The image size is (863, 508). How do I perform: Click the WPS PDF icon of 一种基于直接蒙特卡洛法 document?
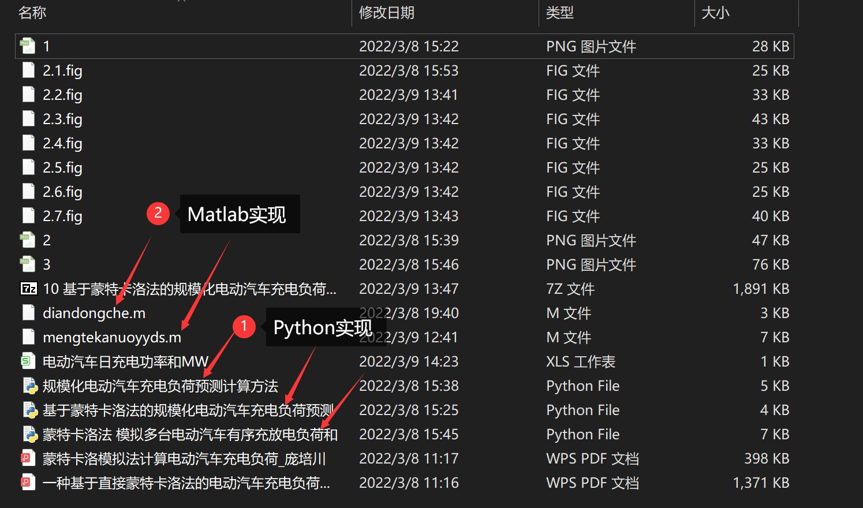[x=29, y=483]
